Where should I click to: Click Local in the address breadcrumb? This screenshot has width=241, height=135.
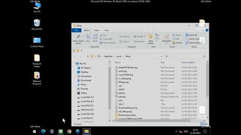tap(119, 56)
